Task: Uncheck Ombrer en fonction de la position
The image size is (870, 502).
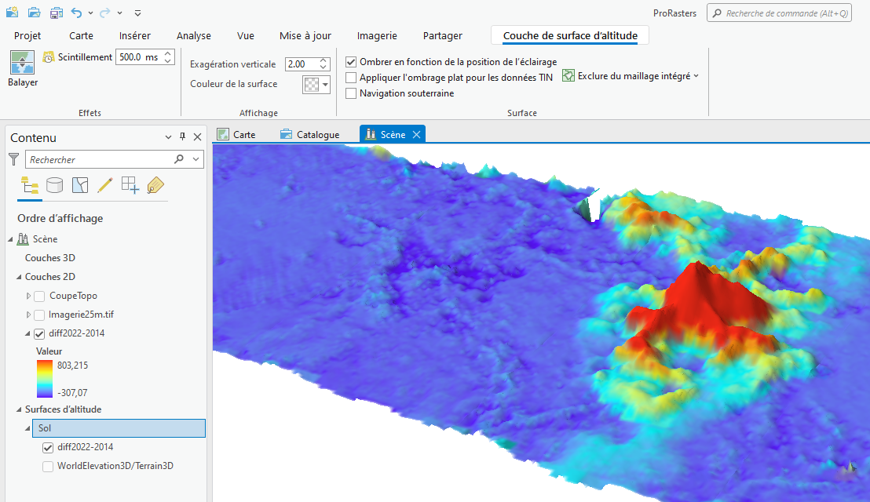Action: [351, 62]
